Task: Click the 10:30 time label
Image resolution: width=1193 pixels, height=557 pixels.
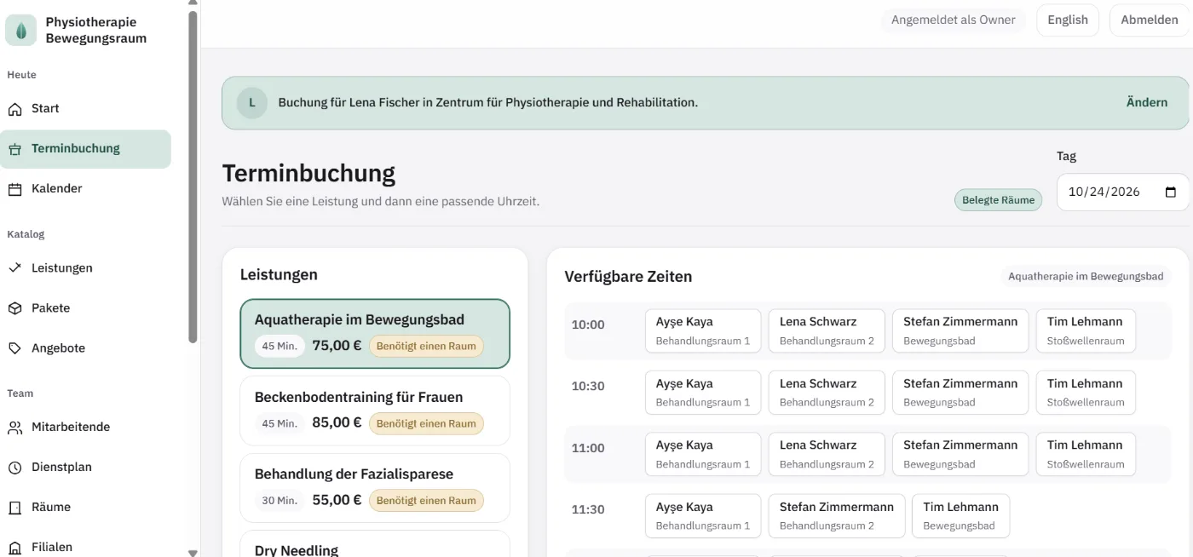Action: click(x=588, y=386)
